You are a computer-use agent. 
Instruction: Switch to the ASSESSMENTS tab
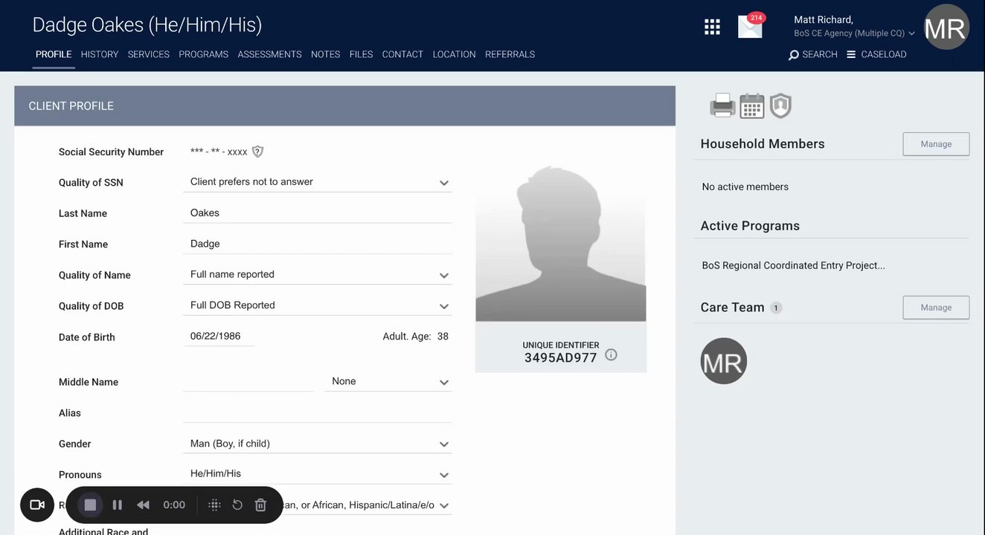(x=269, y=54)
